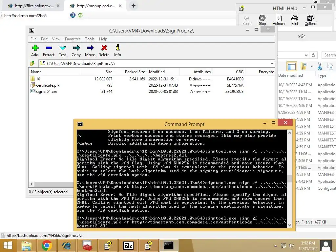Open the Tools menu in 7-Zip
336x252 pixels.
coord(90,39)
